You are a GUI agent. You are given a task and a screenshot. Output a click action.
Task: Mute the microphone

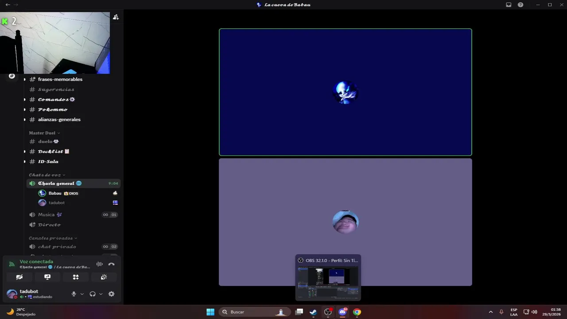pyautogui.click(x=74, y=294)
